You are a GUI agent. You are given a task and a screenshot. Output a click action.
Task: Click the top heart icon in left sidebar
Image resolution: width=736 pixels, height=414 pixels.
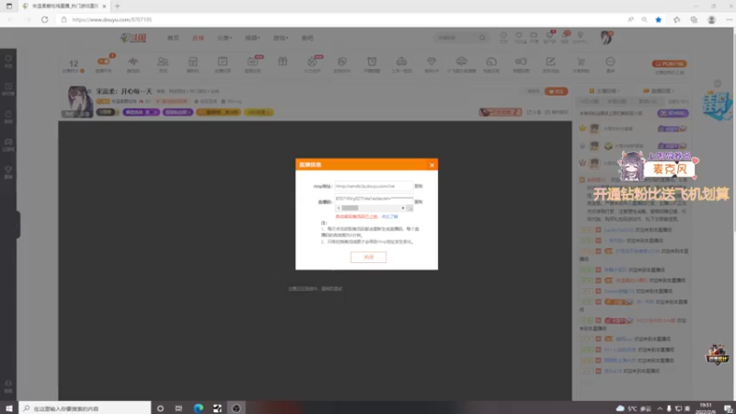tap(8, 59)
